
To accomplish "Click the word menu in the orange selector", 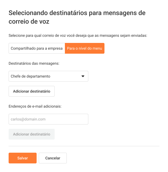I will [97, 49].
